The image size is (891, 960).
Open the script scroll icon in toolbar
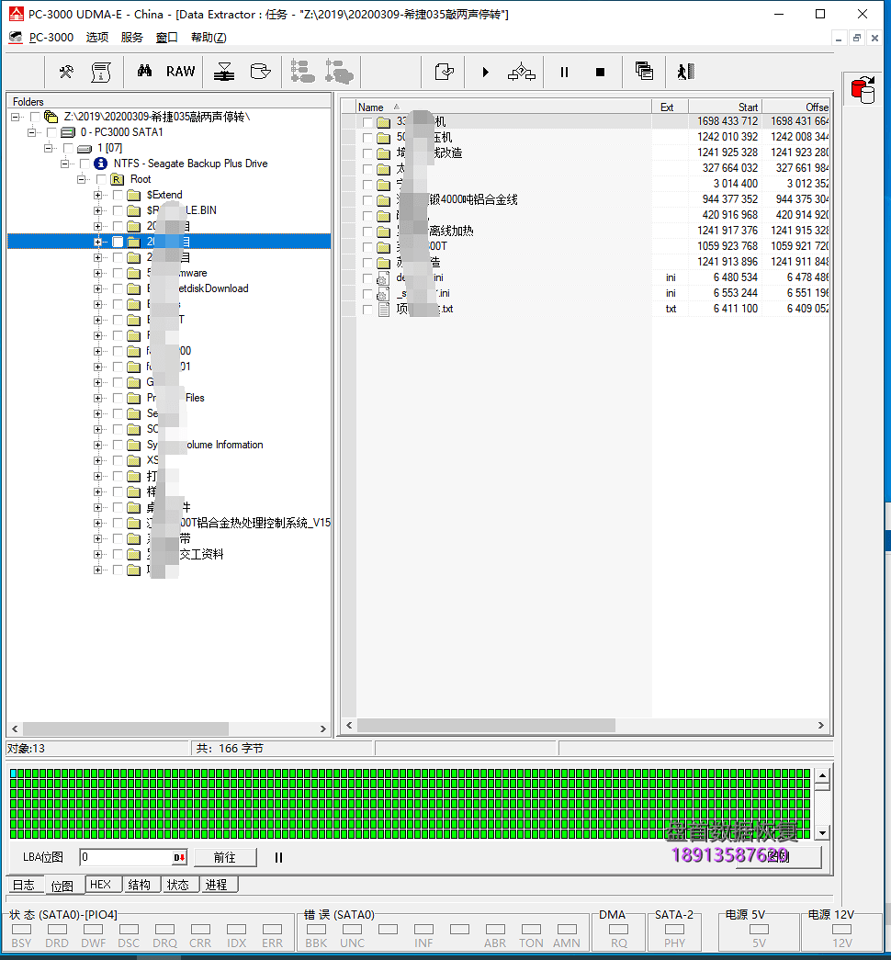(101, 73)
